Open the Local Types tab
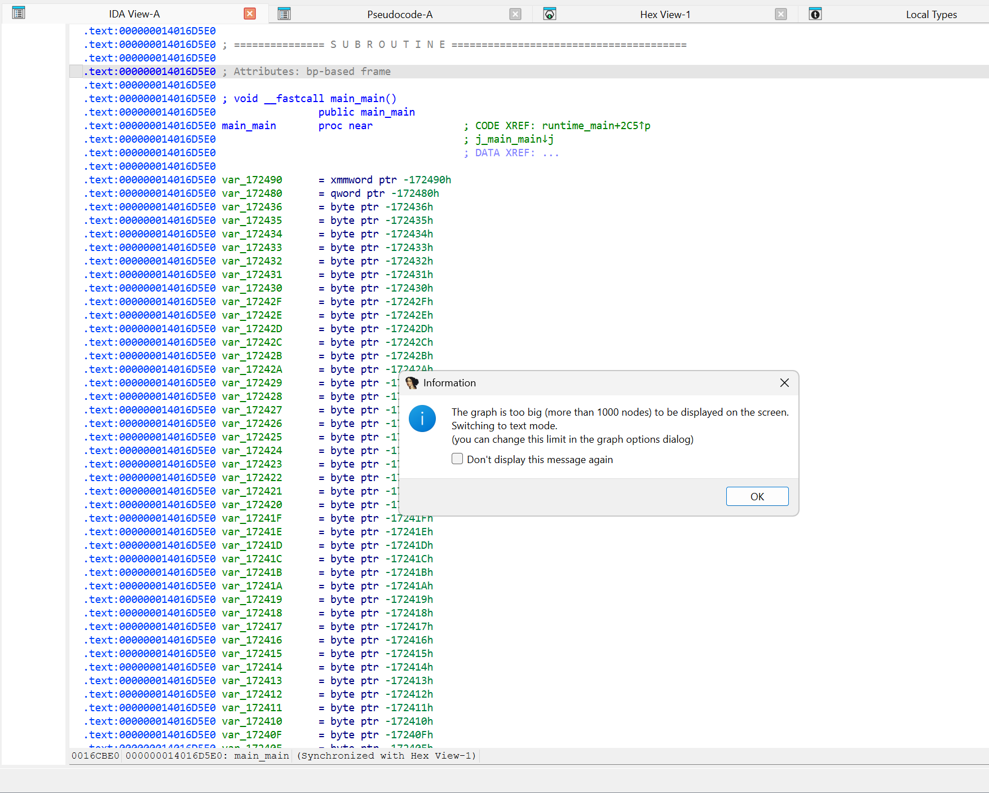The image size is (989, 793). [x=931, y=15]
